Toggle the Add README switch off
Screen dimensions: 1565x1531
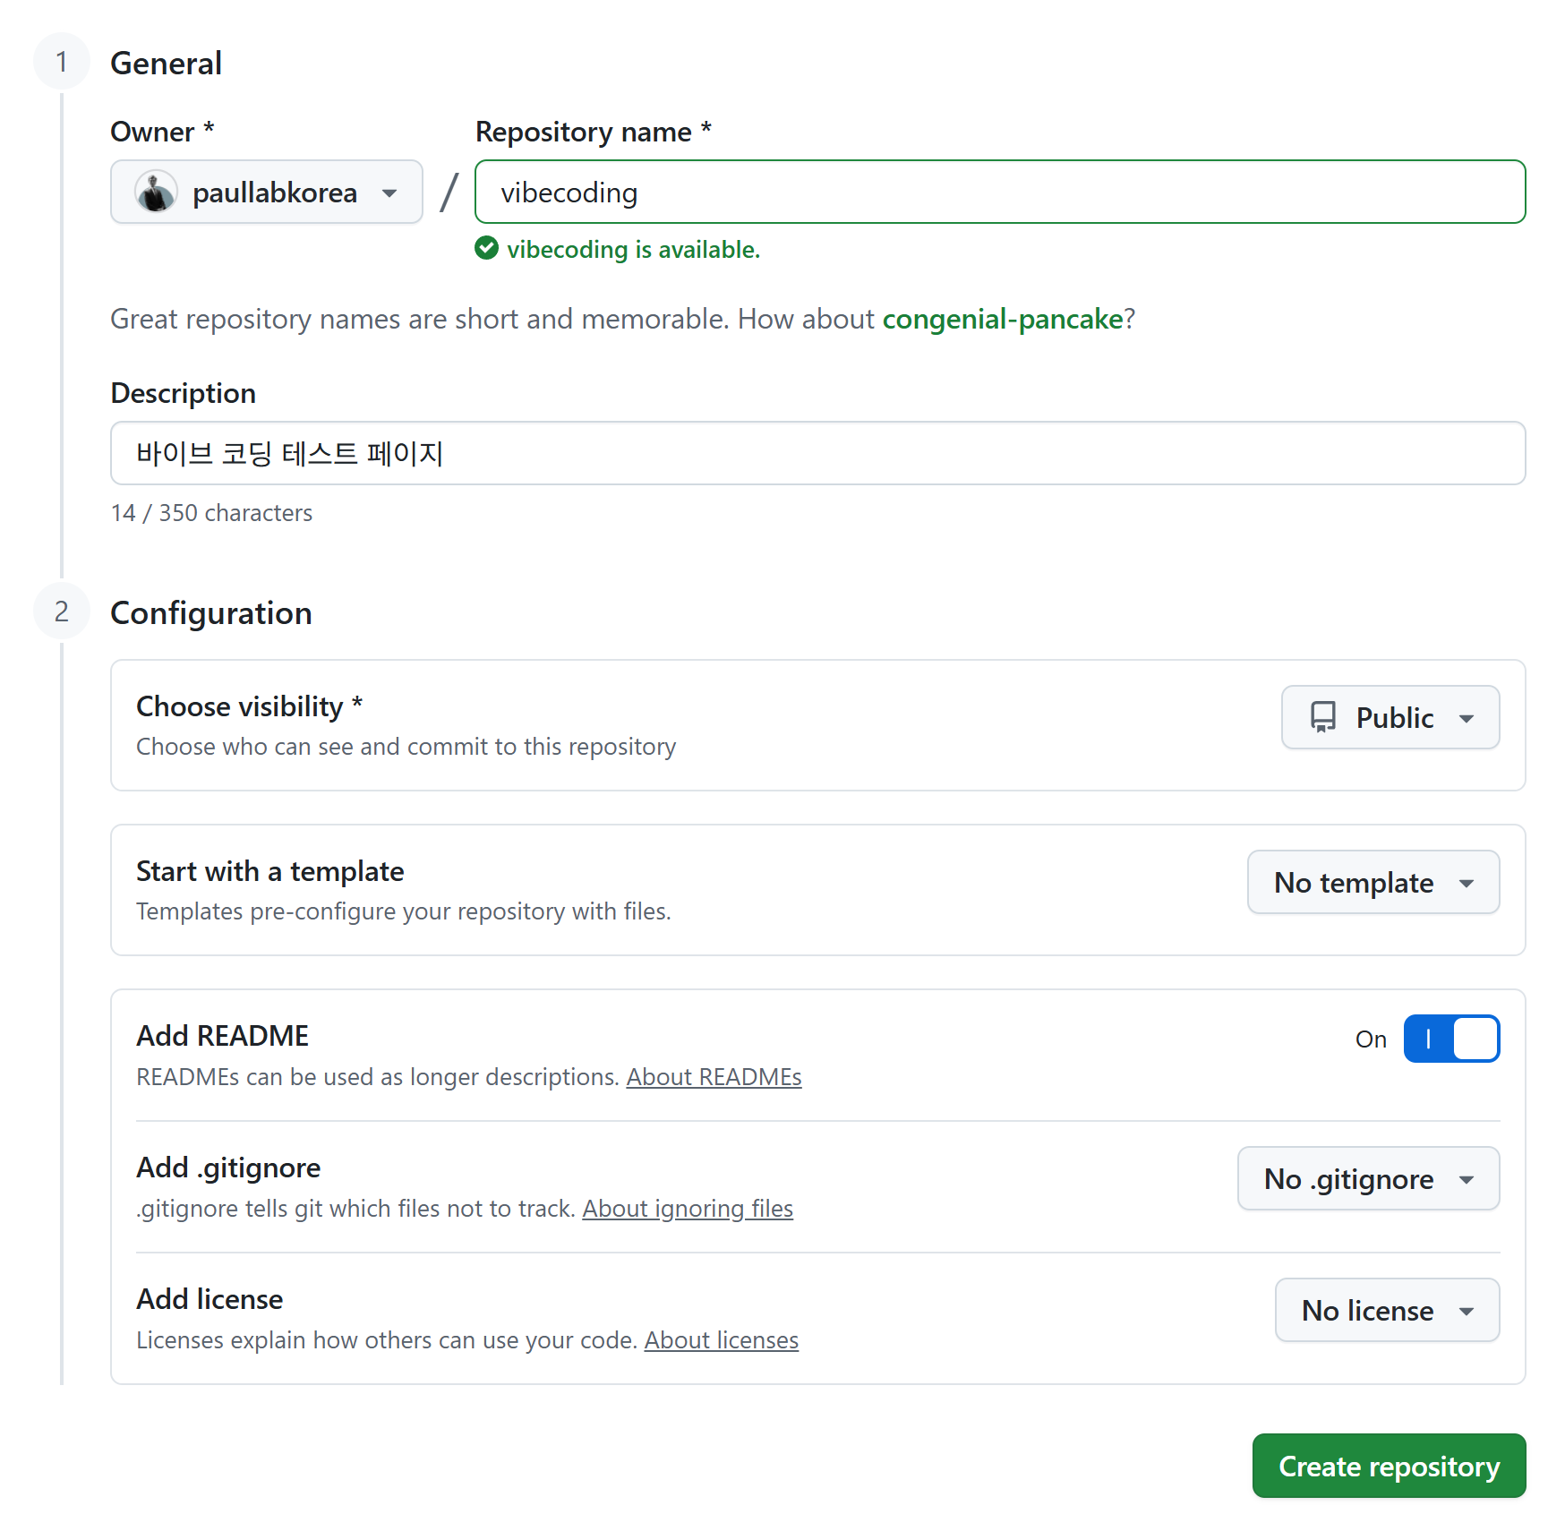(x=1450, y=1039)
